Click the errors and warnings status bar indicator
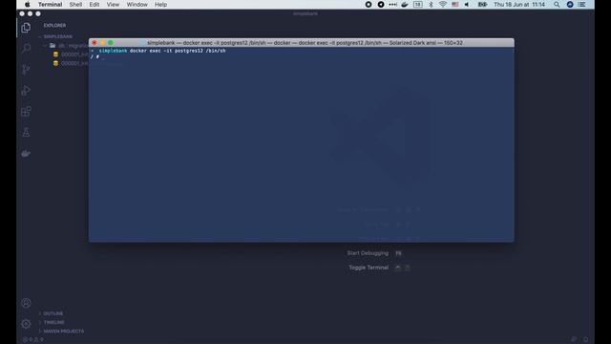Viewport: 611px width, 344px height. [x=33, y=340]
